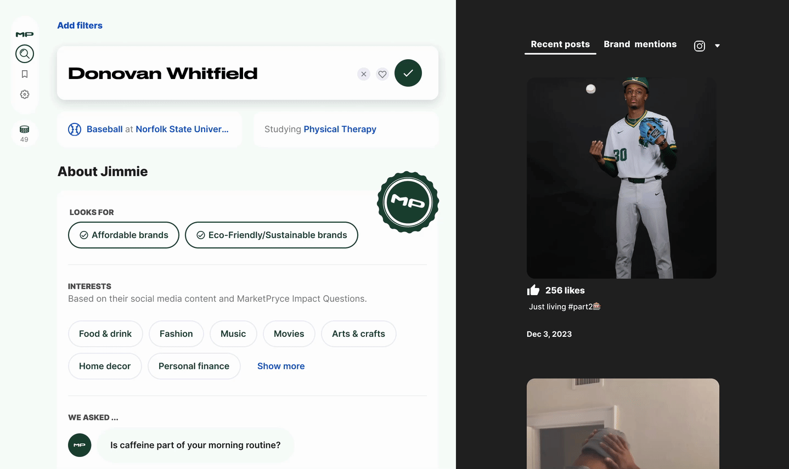Click the Instagram platform icon
789x469 pixels.
[700, 46]
